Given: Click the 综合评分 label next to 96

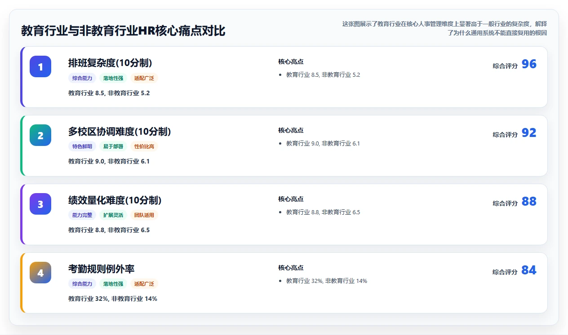Looking at the screenshot, I should 505,66.
